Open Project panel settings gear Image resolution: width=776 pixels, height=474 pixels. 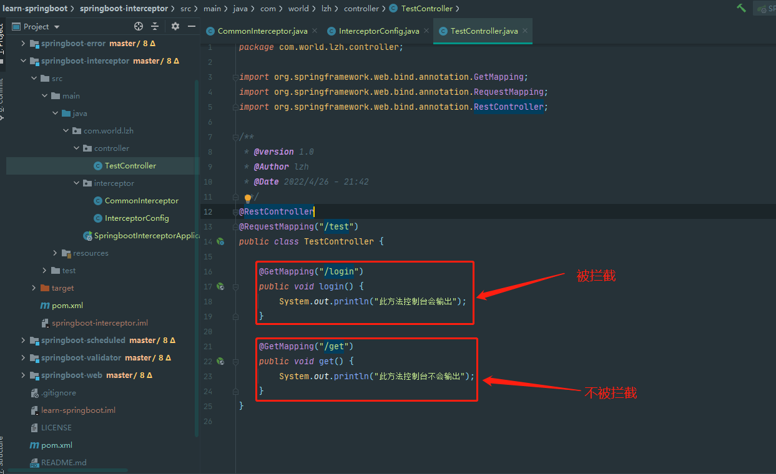tap(175, 26)
